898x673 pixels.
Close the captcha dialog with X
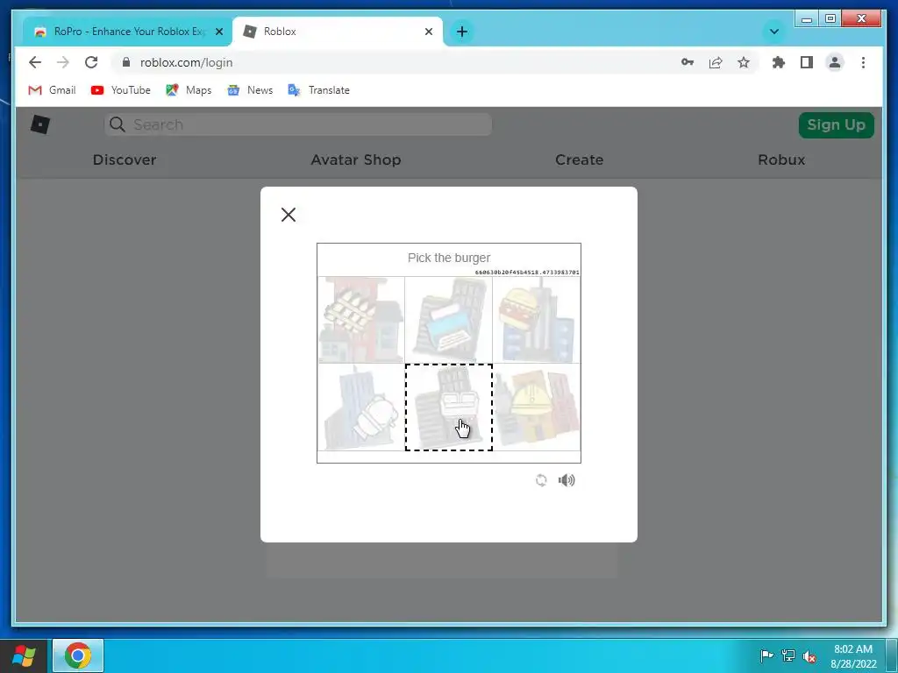coord(289,215)
